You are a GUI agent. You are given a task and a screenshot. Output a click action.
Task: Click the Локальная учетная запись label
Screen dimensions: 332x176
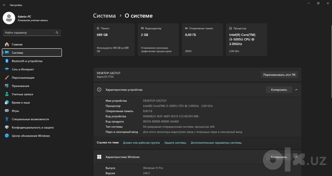click(33, 21)
